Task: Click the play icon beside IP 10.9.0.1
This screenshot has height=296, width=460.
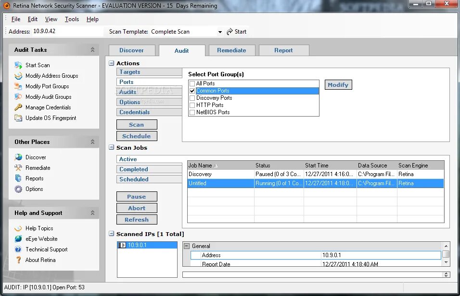Action: click(x=122, y=245)
